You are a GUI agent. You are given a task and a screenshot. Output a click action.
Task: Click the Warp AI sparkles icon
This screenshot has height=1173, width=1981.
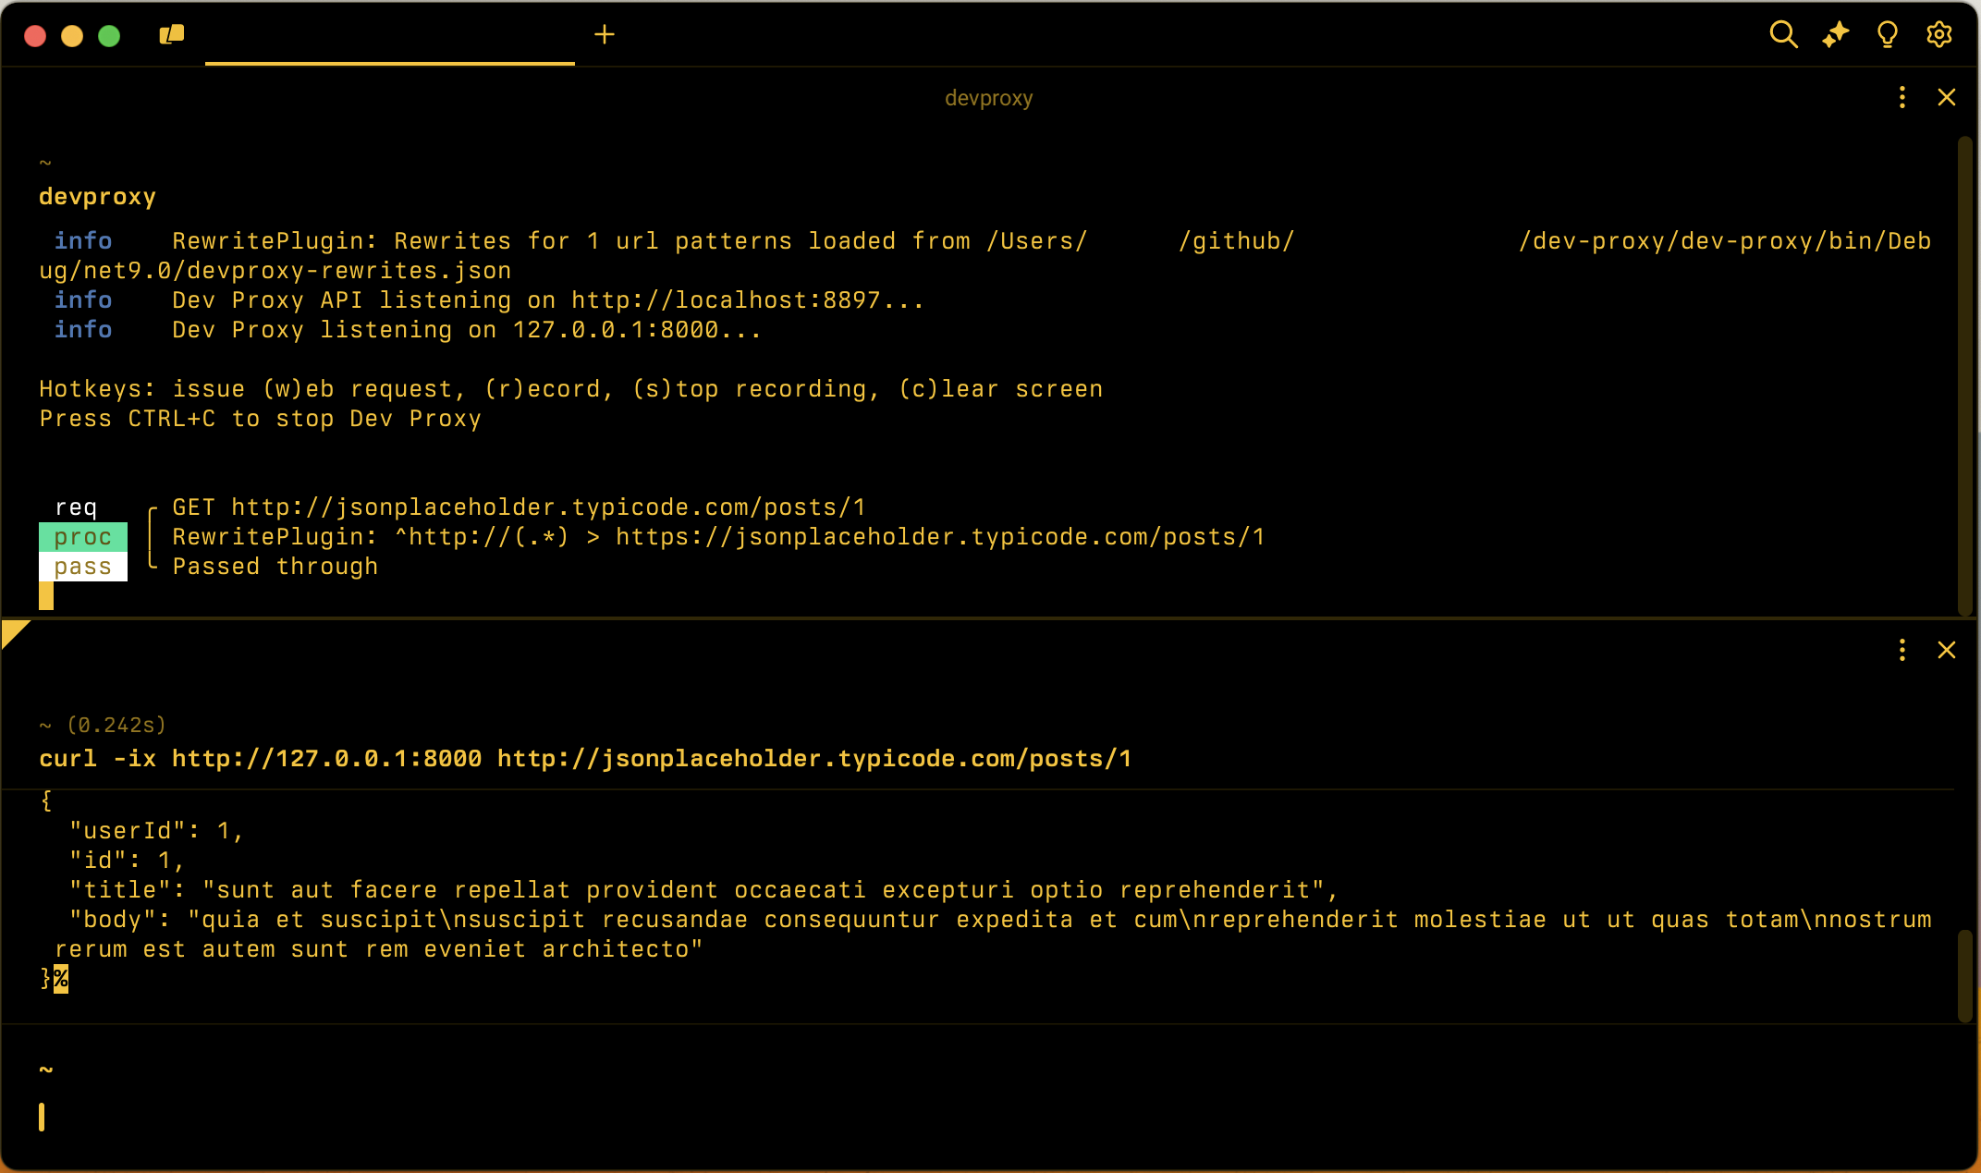[x=1835, y=35]
